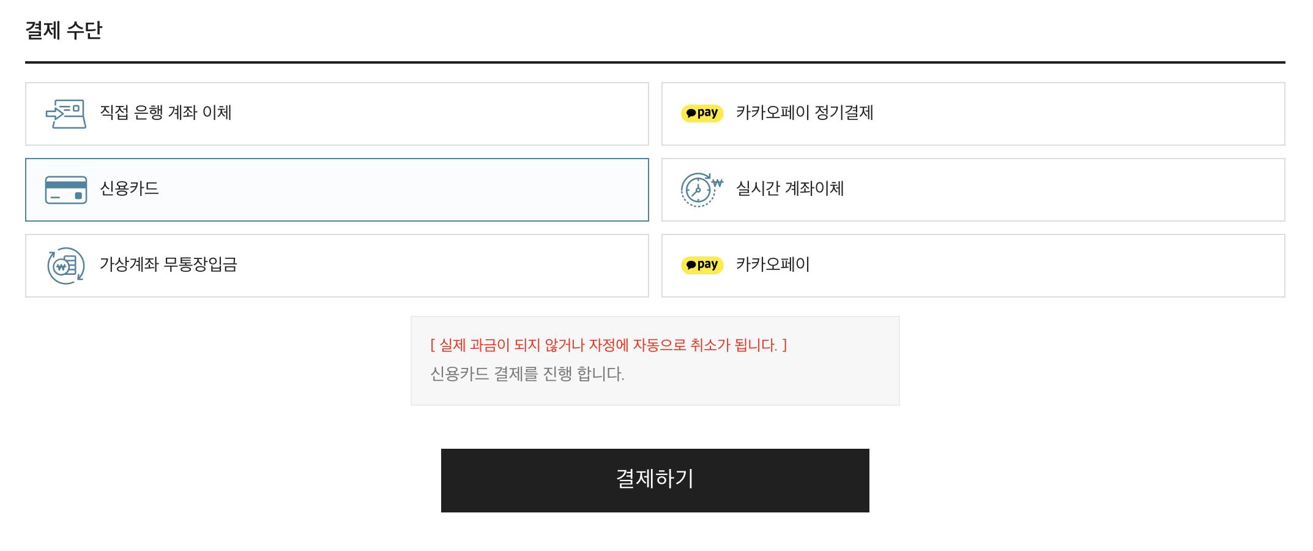The height and width of the screenshot is (551, 1313).
Task: Choose 카카오페이 정기결제 option text
Action: pos(804,113)
